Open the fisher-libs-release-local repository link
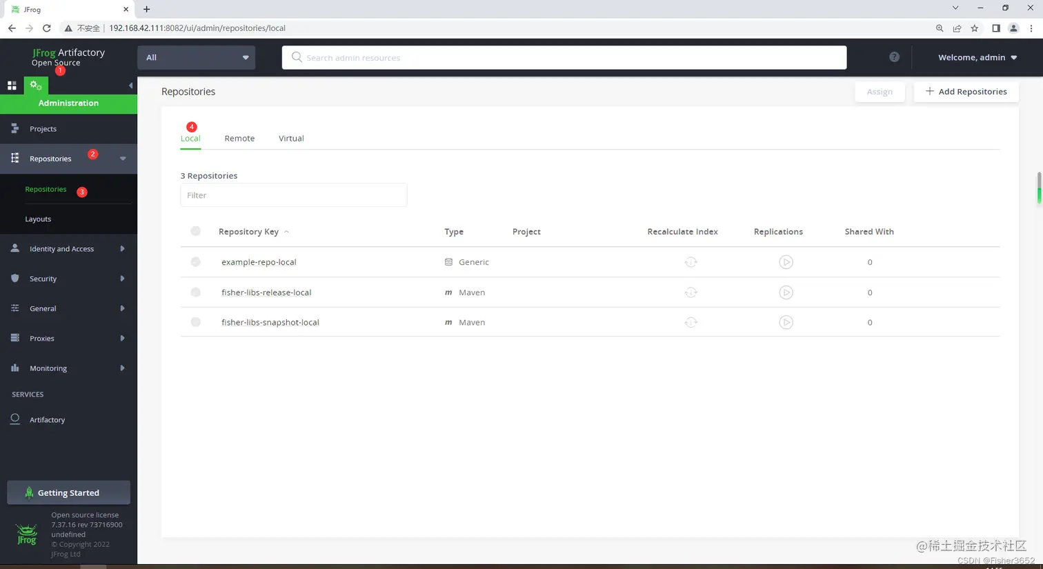Viewport: 1043px width, 569px height. 266,292
